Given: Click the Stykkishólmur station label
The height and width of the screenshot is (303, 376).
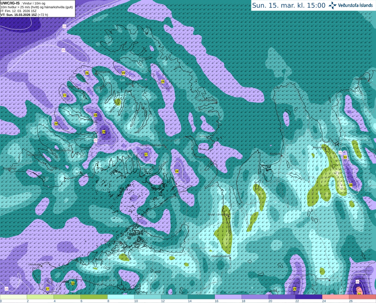Looking at the screenshot, I should tap(113, 241).
